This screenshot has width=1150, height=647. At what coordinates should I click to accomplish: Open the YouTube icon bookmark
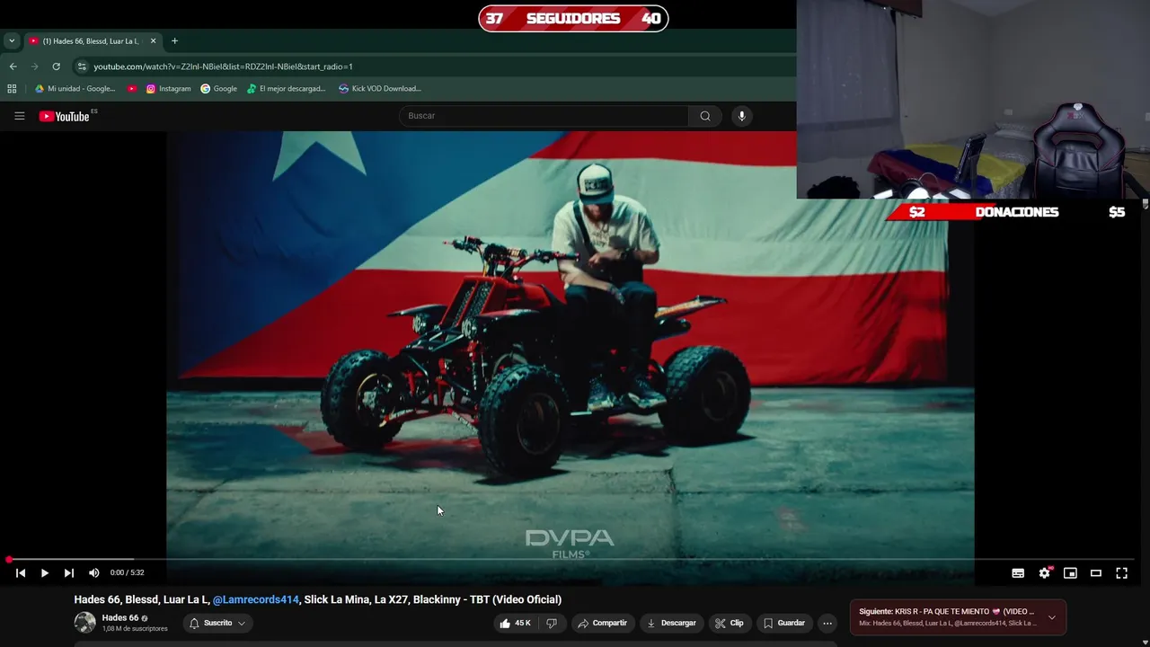pyautogui.click(x=132, y=89)
